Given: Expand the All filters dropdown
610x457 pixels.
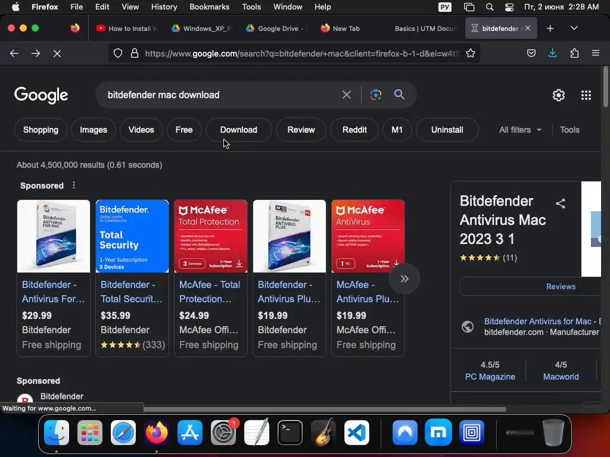Looking at the screenshot, I should (x=520, y=130).
